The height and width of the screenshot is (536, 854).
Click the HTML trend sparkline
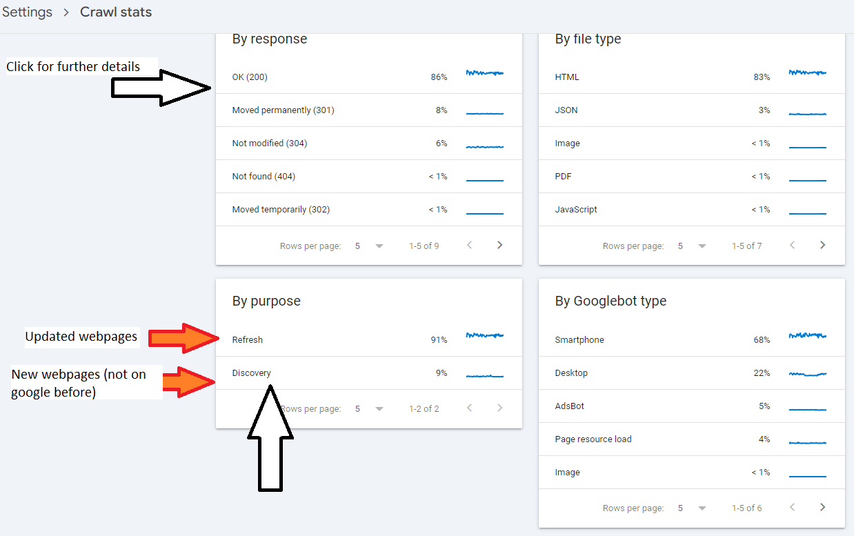[x=807, y=72]
